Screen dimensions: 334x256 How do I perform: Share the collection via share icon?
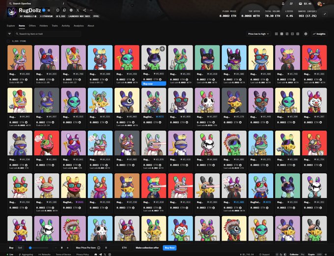[84, 10]
